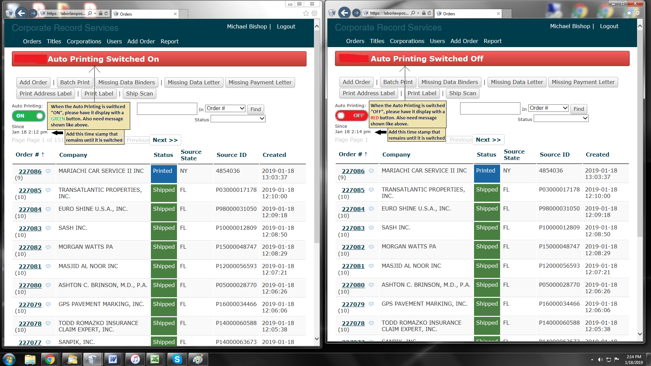Screen dimensions: 651x366
Task: Open comment bubble for order 227086 right
Action: 371,171
